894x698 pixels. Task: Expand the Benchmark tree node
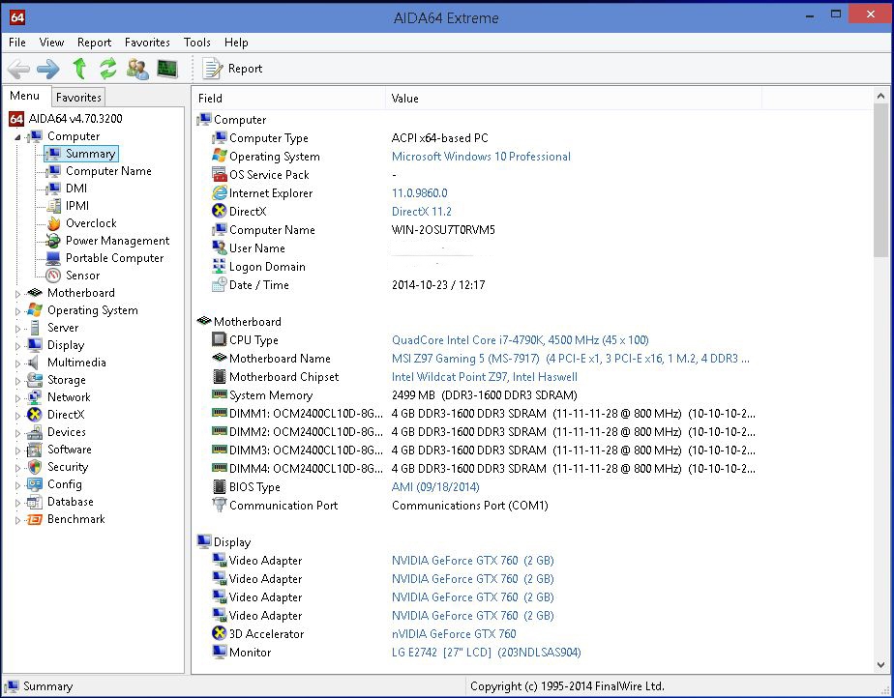(17, 520)
